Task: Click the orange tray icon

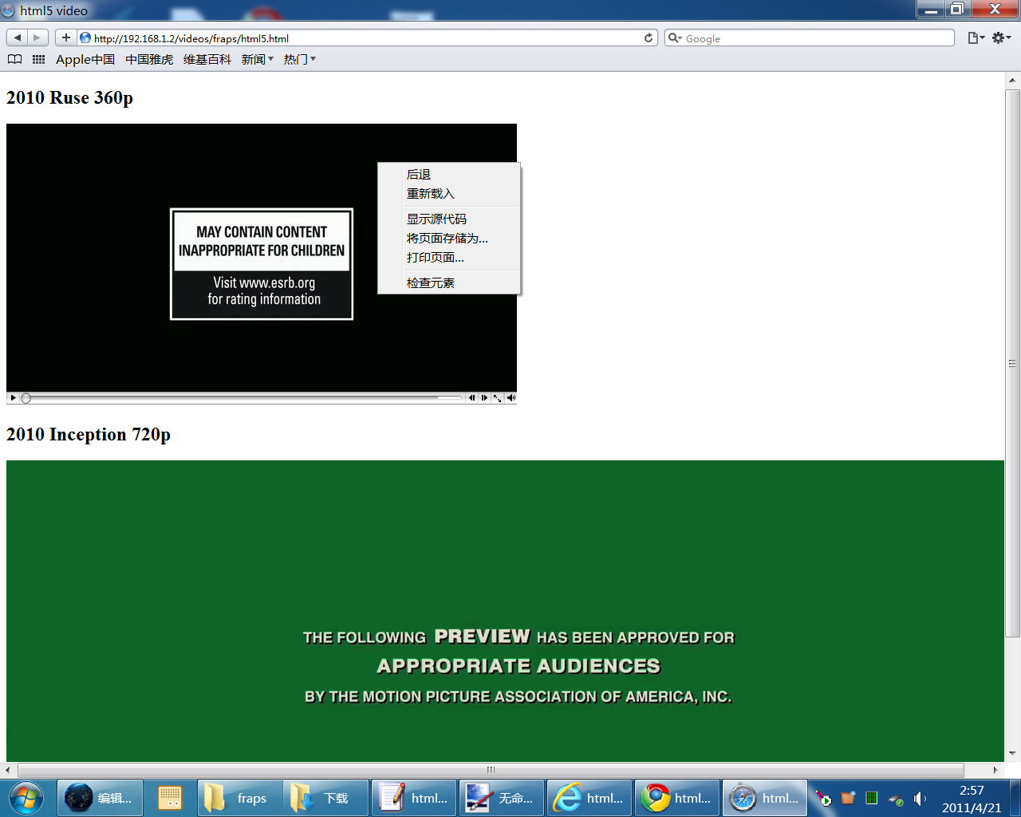Action: pos(848,798)
